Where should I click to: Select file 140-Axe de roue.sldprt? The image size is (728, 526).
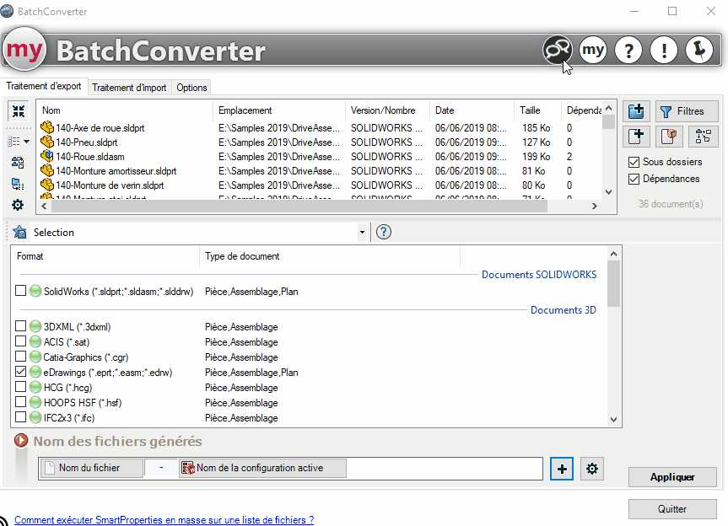(100, 128)
